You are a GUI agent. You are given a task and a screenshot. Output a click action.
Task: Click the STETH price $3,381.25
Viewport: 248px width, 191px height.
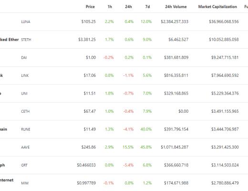tap(87, 40)
